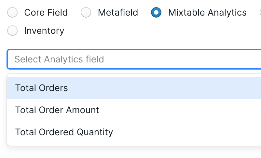261x158 pixels.
Task: Click the "Inventory" label text
Action: click(44, 31)
